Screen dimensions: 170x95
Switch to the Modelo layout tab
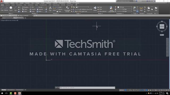point(4,90)
